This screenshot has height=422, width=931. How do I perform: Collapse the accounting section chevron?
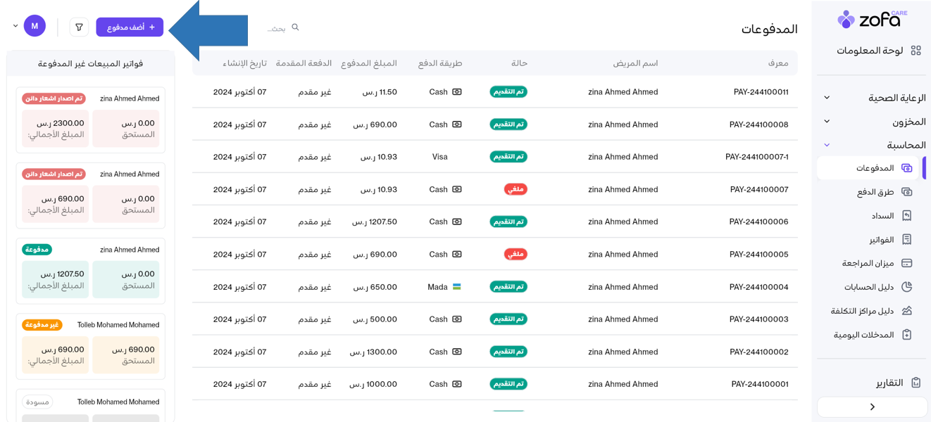pyautogui.click(x=827, y=145)
